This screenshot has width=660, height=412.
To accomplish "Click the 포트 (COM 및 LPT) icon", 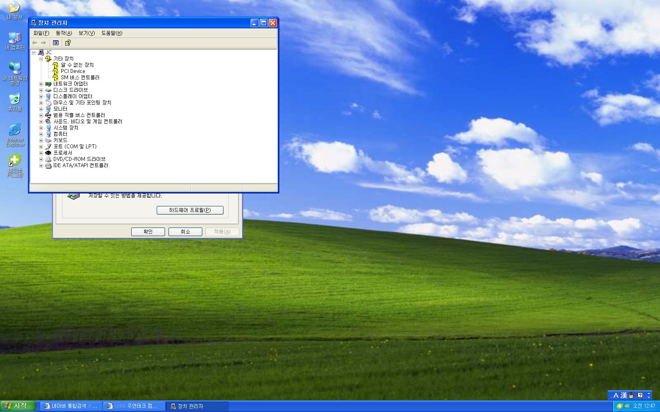I will coord(48,147).
